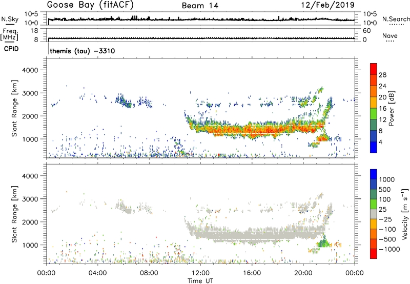Viewport: 410px width, 284px height.
Task: Click the '18' frequency axis tick label
Action: (x=34, y=31)
